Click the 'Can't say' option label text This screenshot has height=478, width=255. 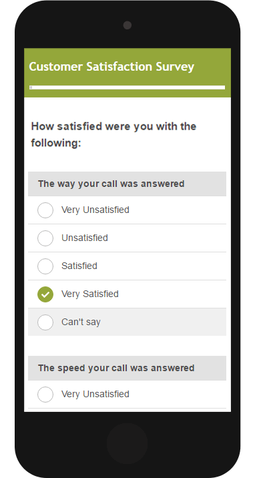(x=81, y=322)
